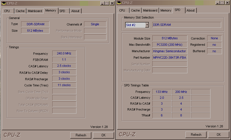
Task: Click the CPU-Z title icon in the Memory window
Action: [4, 3]
